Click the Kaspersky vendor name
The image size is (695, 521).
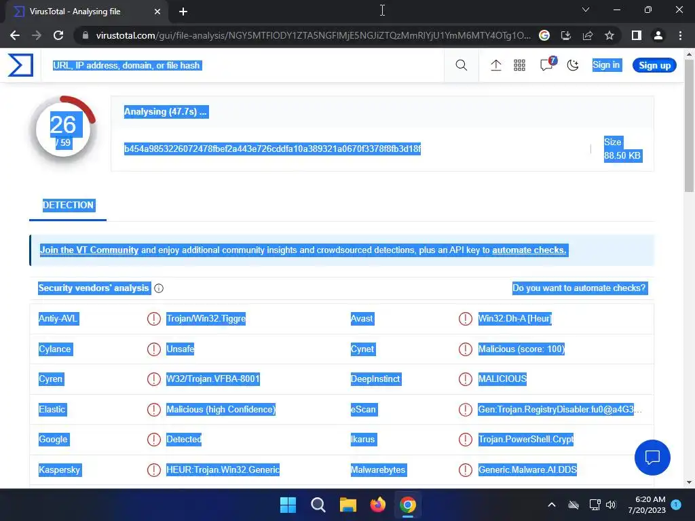click(x=60, y=469)
